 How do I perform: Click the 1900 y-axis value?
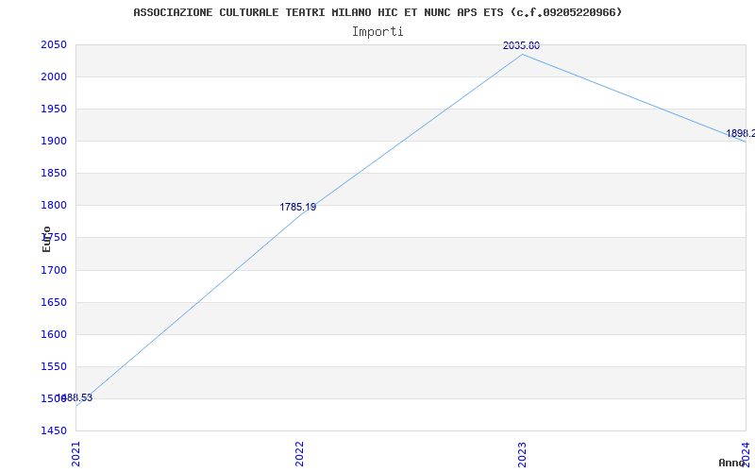point(54,141)
